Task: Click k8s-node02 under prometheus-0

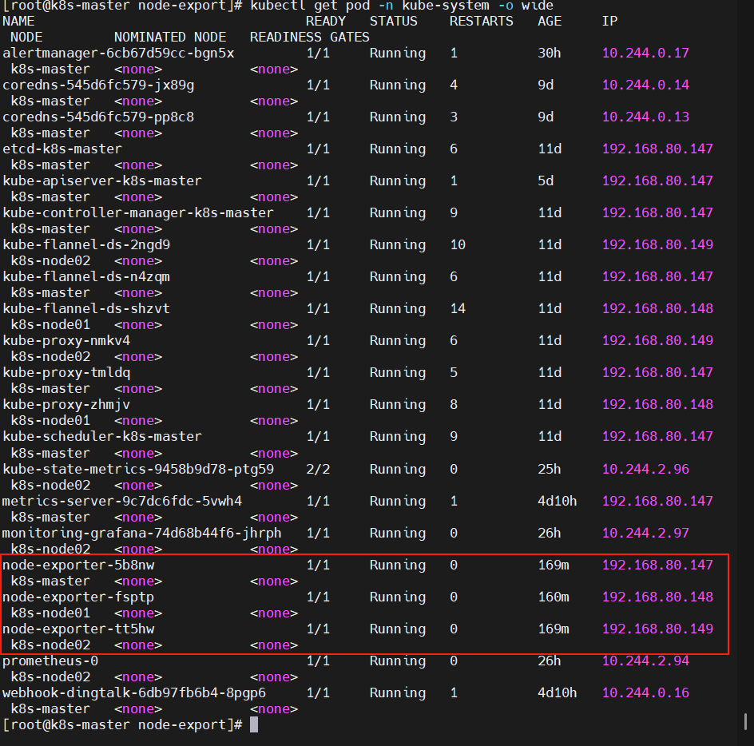Action: [x=50, y=677]
